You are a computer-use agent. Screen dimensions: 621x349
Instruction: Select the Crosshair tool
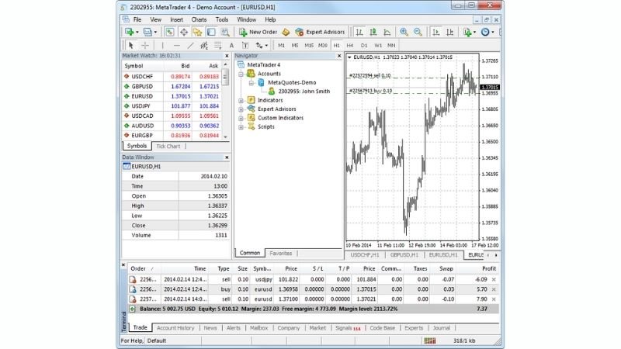coord(145,46)
